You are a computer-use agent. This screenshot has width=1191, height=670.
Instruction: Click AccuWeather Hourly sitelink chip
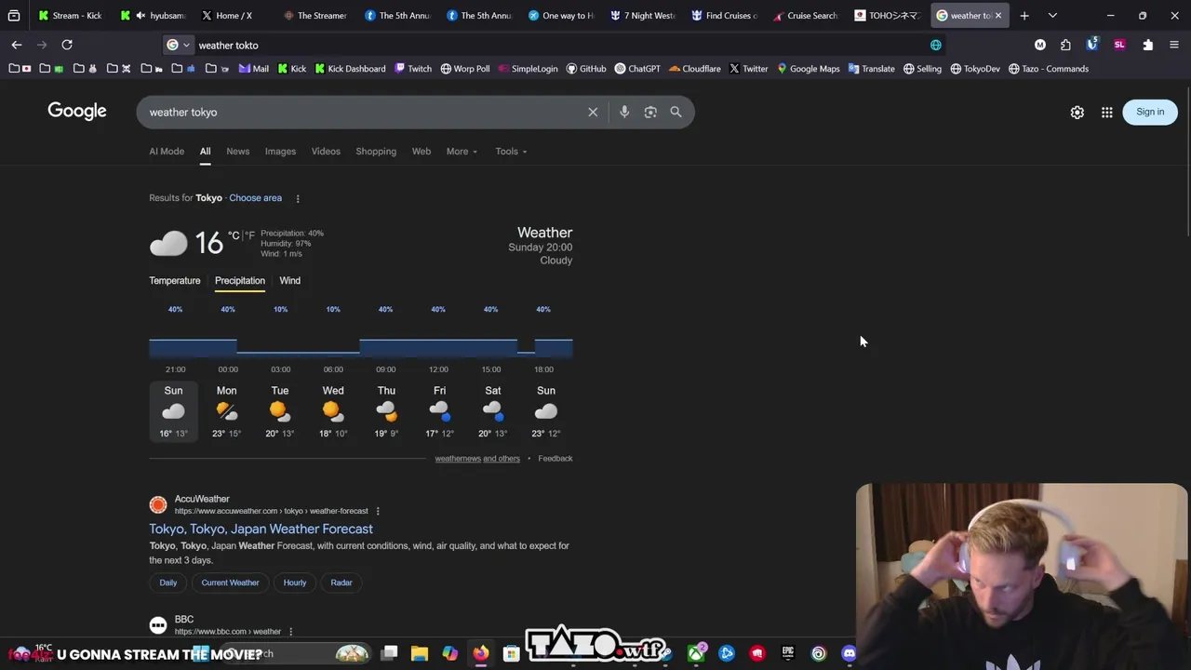(x=295, y=583)
